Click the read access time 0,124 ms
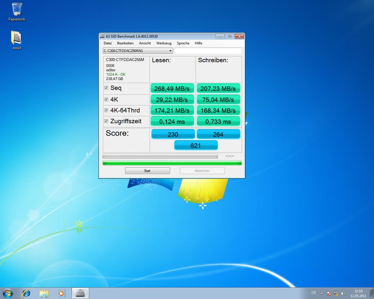 click(172, 122)
